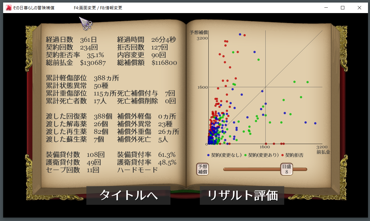Screen dimensions: 370x221
Task: Click 累計状態異常 50種 entry
Action: pos(77,86)
